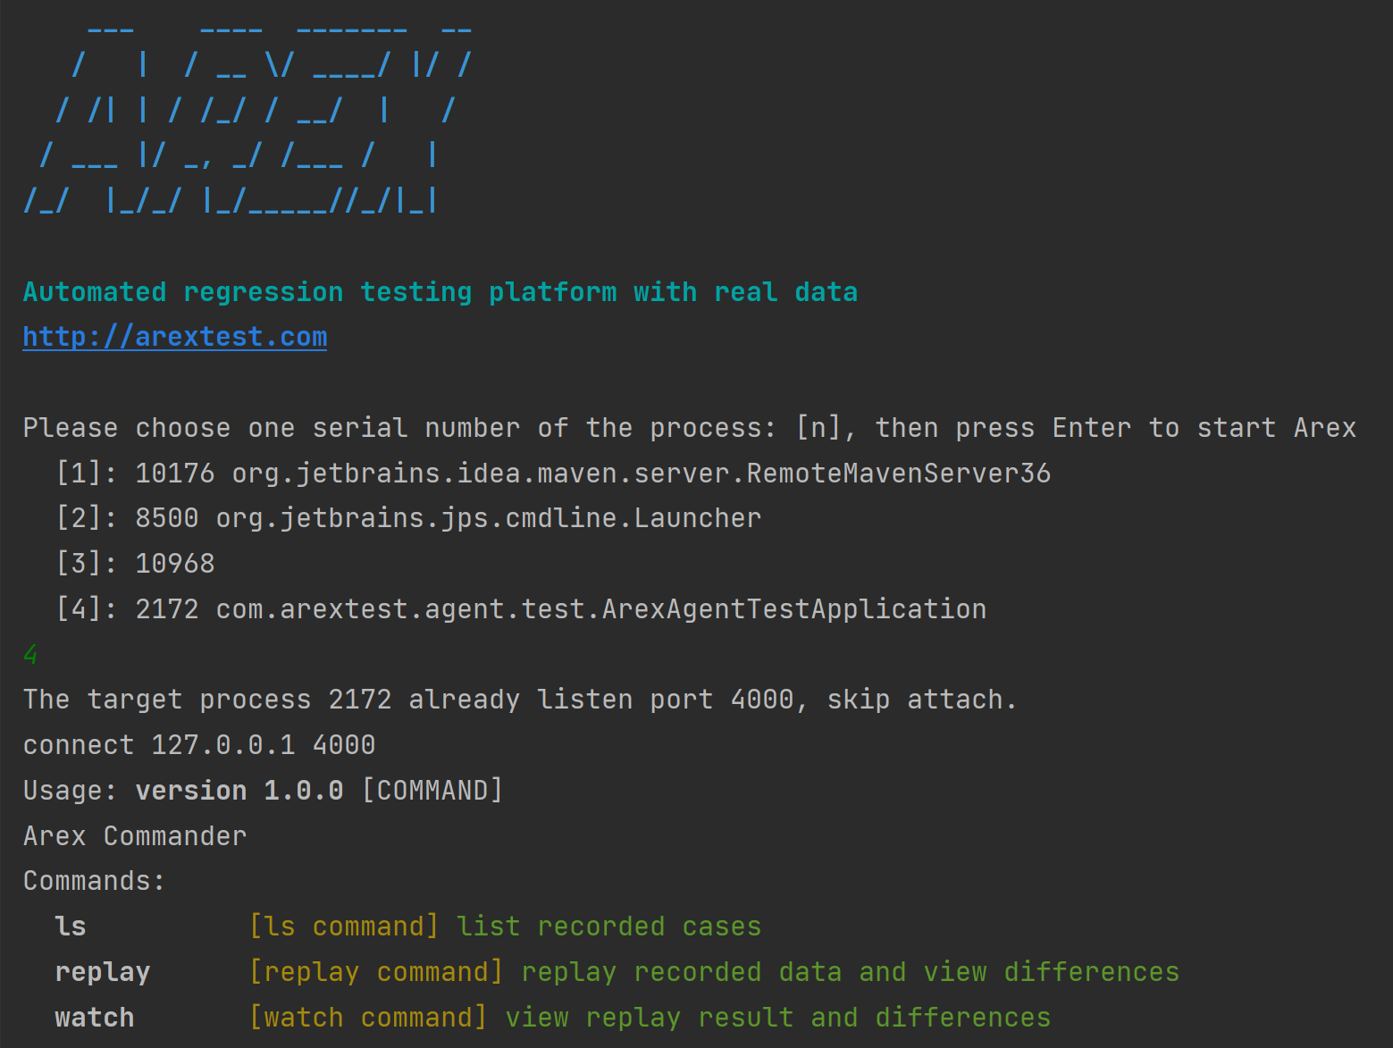The height and width of the screenshot is (1048, 1393).
Task: Click the [watch command] bracket label
Action: tap(368, 1018)
